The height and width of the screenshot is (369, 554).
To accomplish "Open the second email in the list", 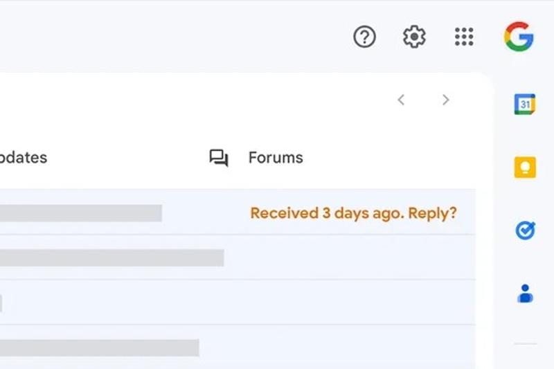I will click(111, 258).
